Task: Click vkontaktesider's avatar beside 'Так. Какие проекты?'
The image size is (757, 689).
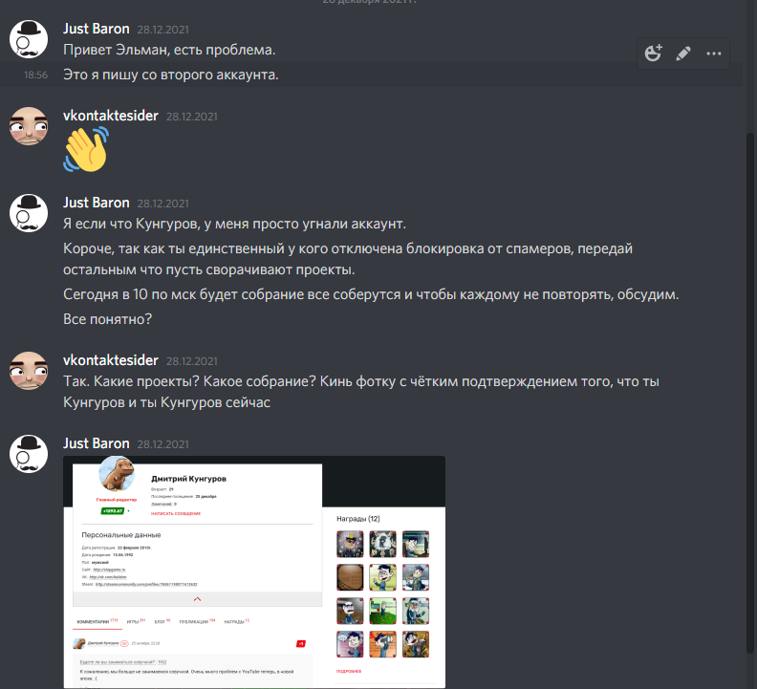Action: [29, 371]
